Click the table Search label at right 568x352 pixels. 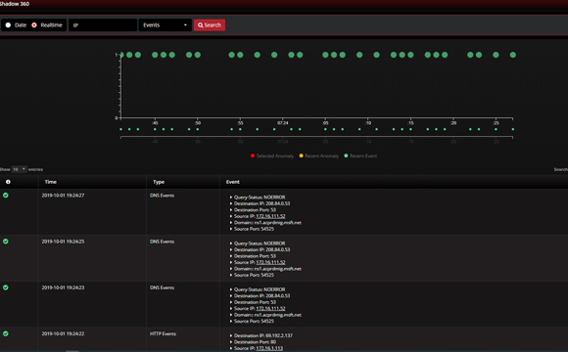point(561,169)
